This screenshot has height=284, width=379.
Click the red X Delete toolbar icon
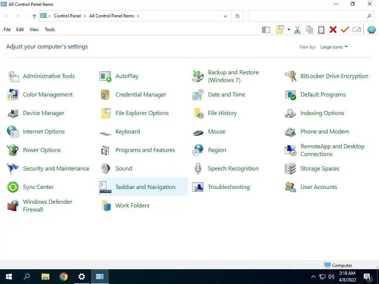pyautogui.click(x=333, y=30)
